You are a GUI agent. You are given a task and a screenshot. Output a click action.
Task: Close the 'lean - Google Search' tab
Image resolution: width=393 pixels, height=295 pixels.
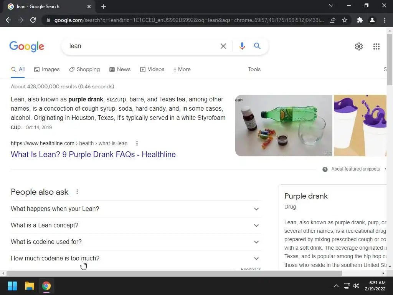tap(89, 7)
